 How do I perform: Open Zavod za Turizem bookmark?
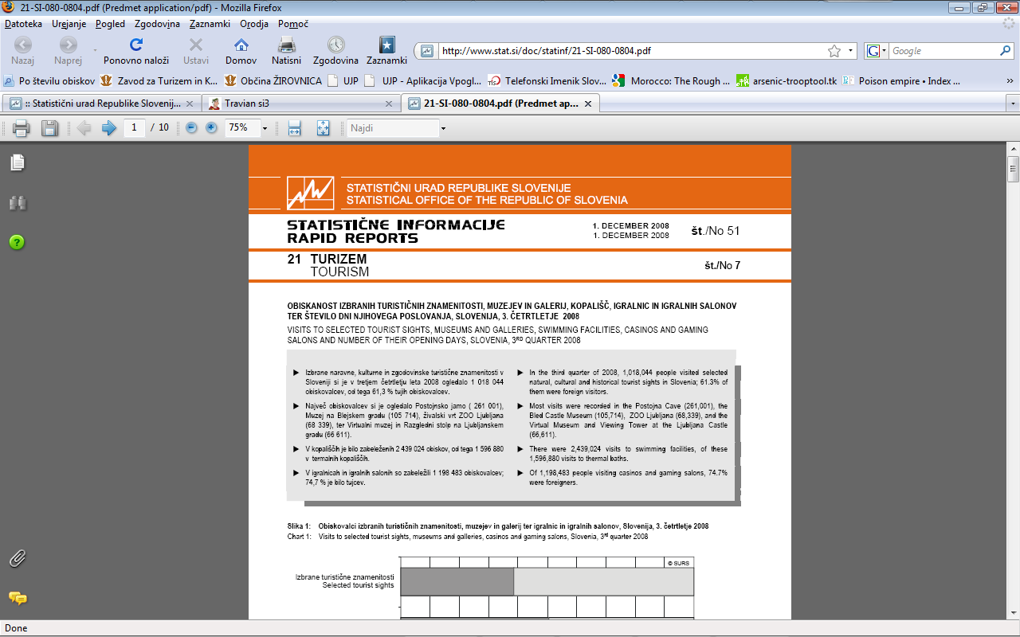(x=159, y=81)
